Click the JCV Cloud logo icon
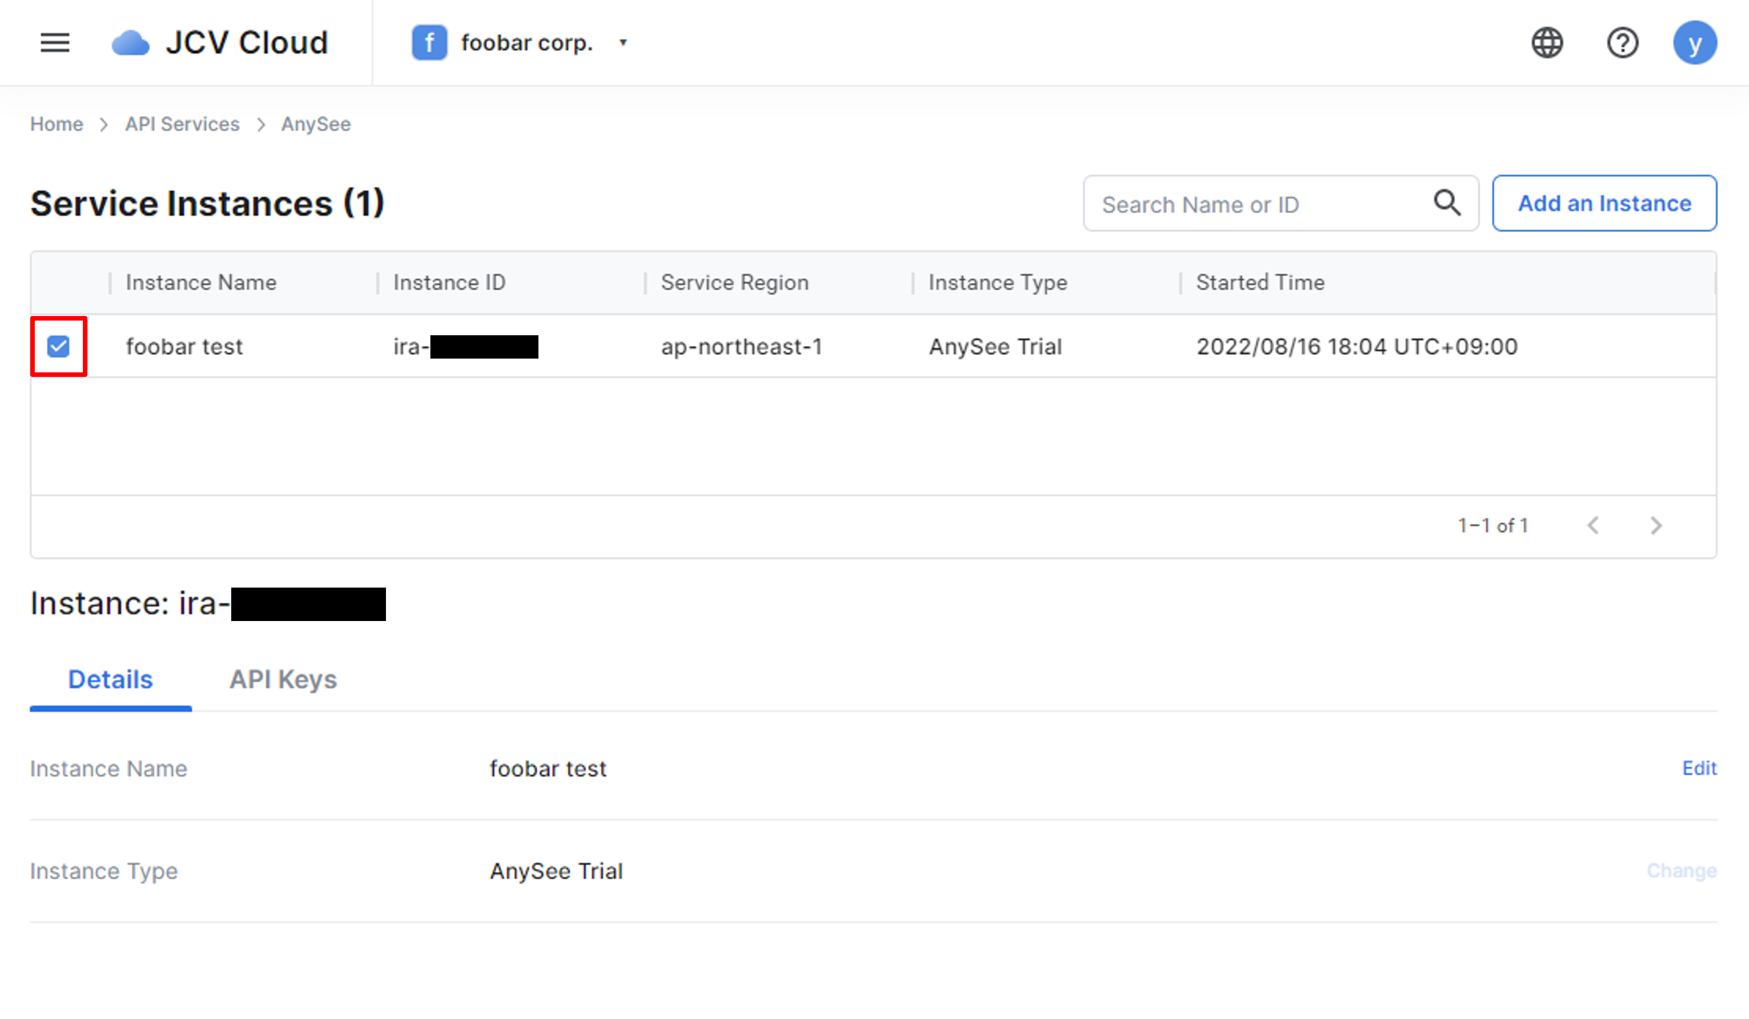Viewport: 1749px width, 1019px height. pyautogui.click(x=130, y=43)
